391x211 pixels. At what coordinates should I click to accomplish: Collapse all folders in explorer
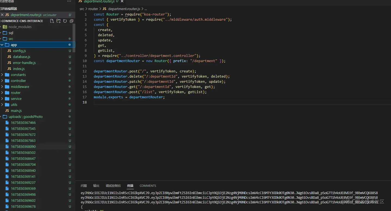click(x=72, y=21)
